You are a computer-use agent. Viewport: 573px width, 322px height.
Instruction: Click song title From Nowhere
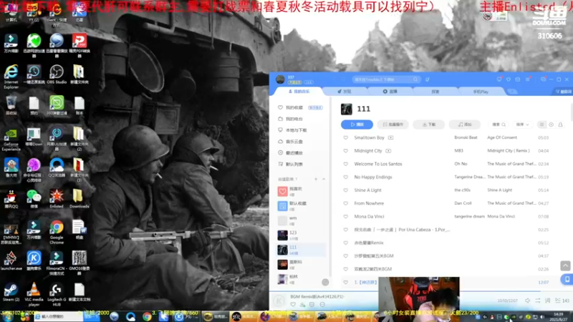coord(369,203)
